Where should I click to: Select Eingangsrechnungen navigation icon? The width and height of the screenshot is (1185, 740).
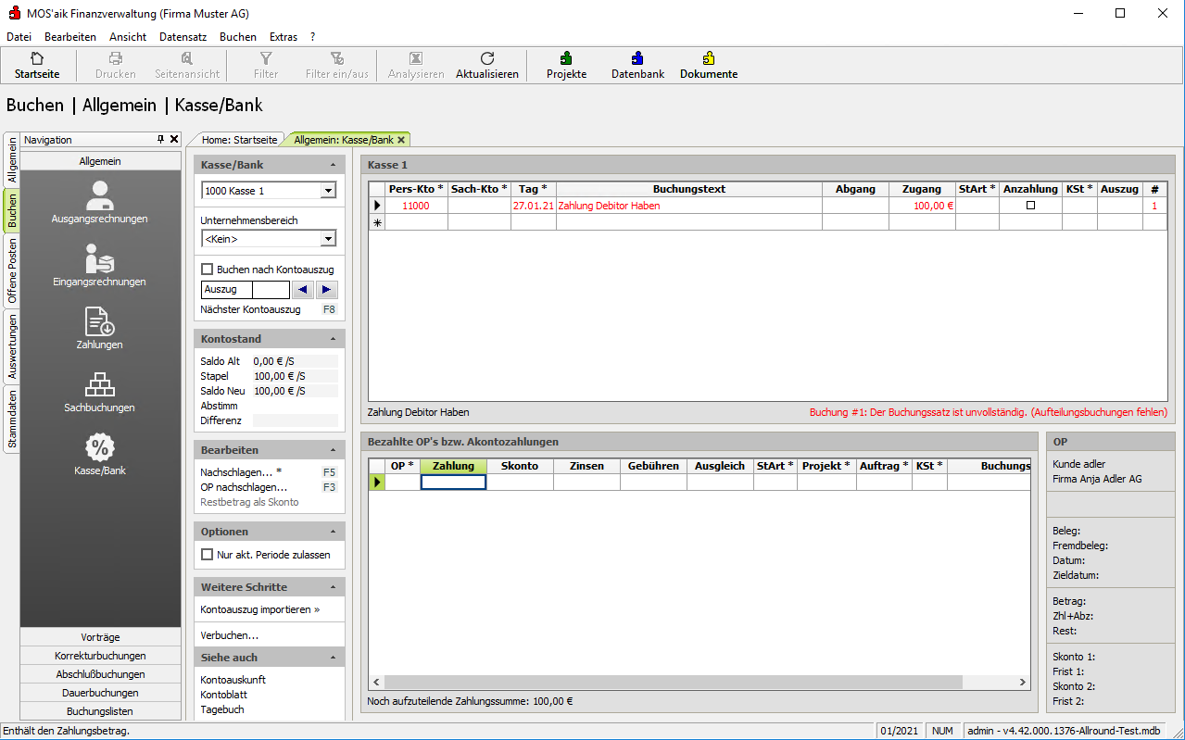click(100, 265)
